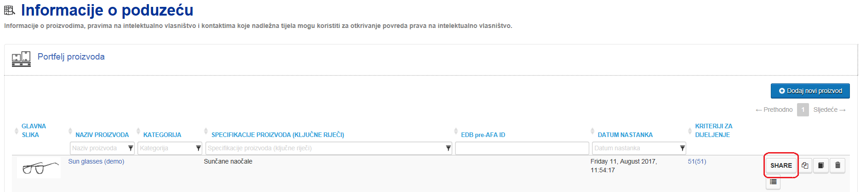Sort by the NAZIV PROIZVODA column header
The height and width of the screenshot is (192, 860).
tap(102, 135)
